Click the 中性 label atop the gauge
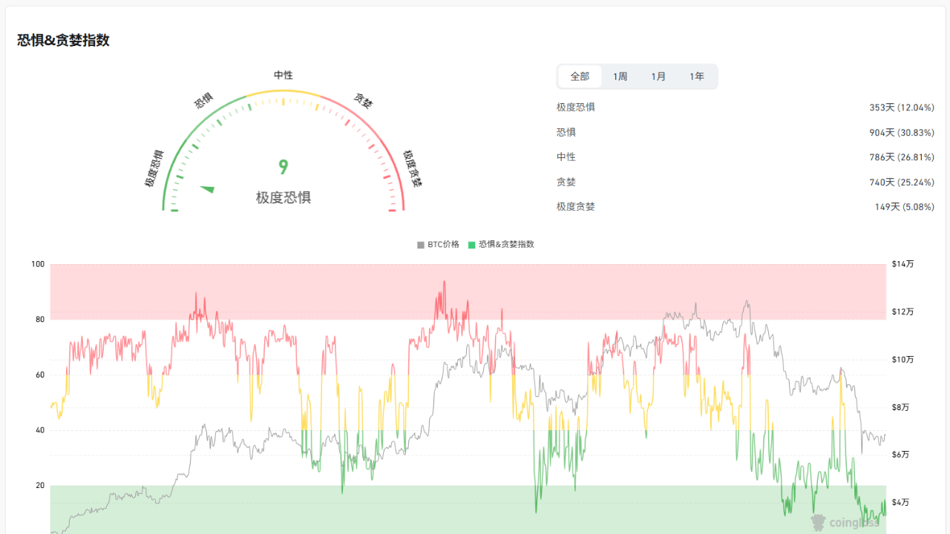The image size is (950, 534). click(x=283, y=76)
